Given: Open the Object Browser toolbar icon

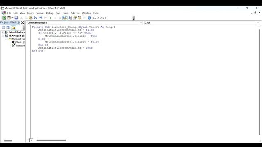Looking at the screenshot, I should click(79, 18).
